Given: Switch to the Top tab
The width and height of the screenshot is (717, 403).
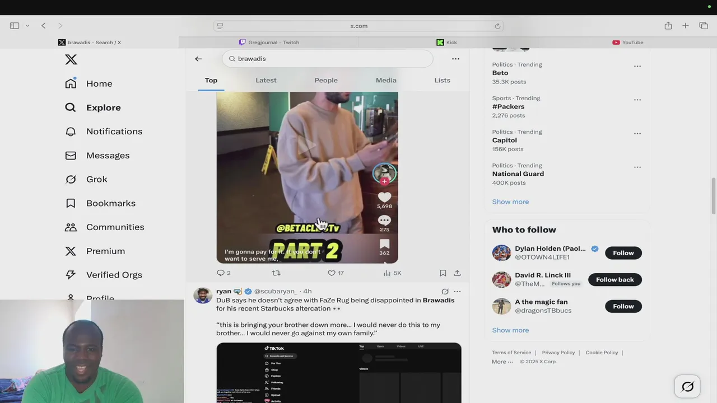Looking at the screenshot, I should pos(211,80).
